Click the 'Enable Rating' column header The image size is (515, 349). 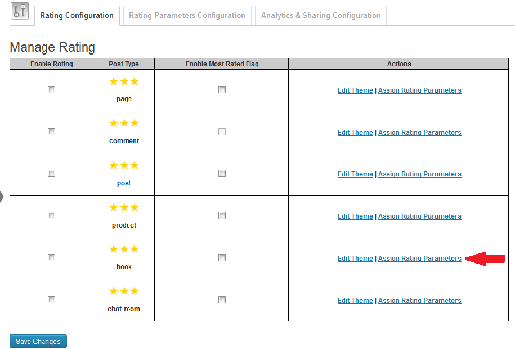52,64
